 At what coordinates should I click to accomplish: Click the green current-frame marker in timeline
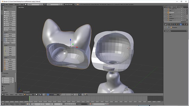pyautogui.click(x=29, y=98)
